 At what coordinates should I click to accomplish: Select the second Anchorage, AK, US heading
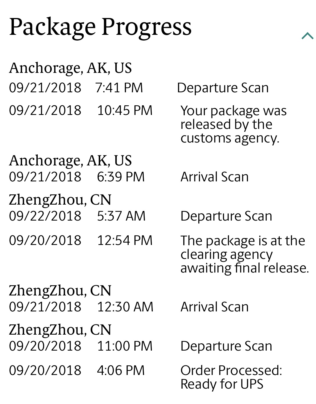70,160
